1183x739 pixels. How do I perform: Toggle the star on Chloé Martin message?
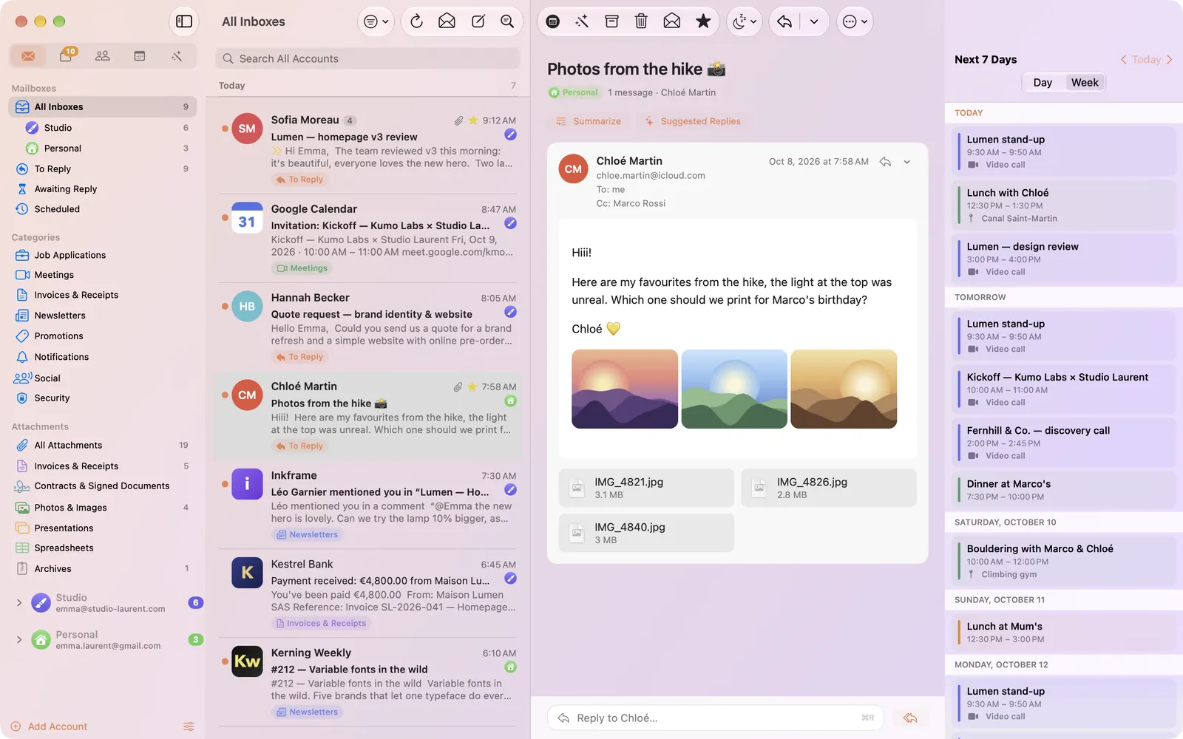(472, 386)
